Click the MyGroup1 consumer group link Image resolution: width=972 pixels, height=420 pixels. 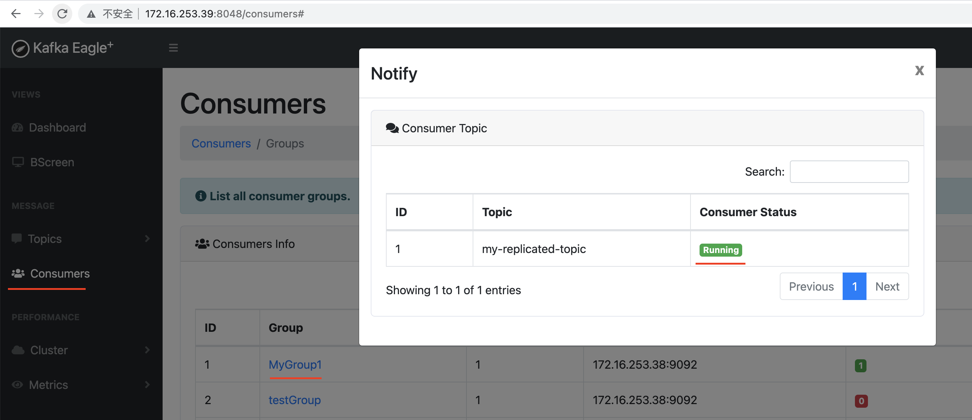point(295,365)
